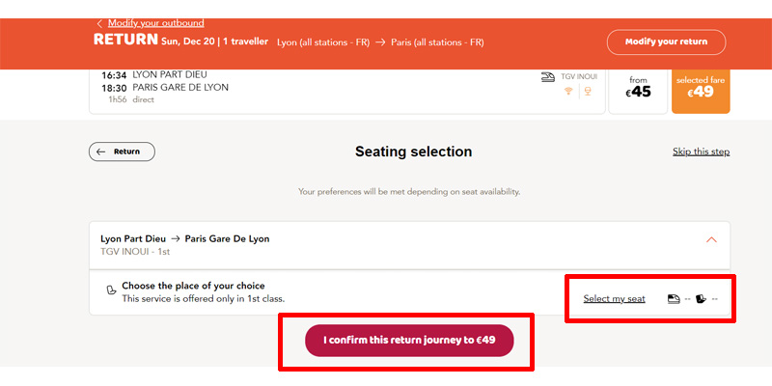Collapse the Lyon Part Dieu seating section chevron
Viewport: 772px width, 386px height.
coord(711,239)
